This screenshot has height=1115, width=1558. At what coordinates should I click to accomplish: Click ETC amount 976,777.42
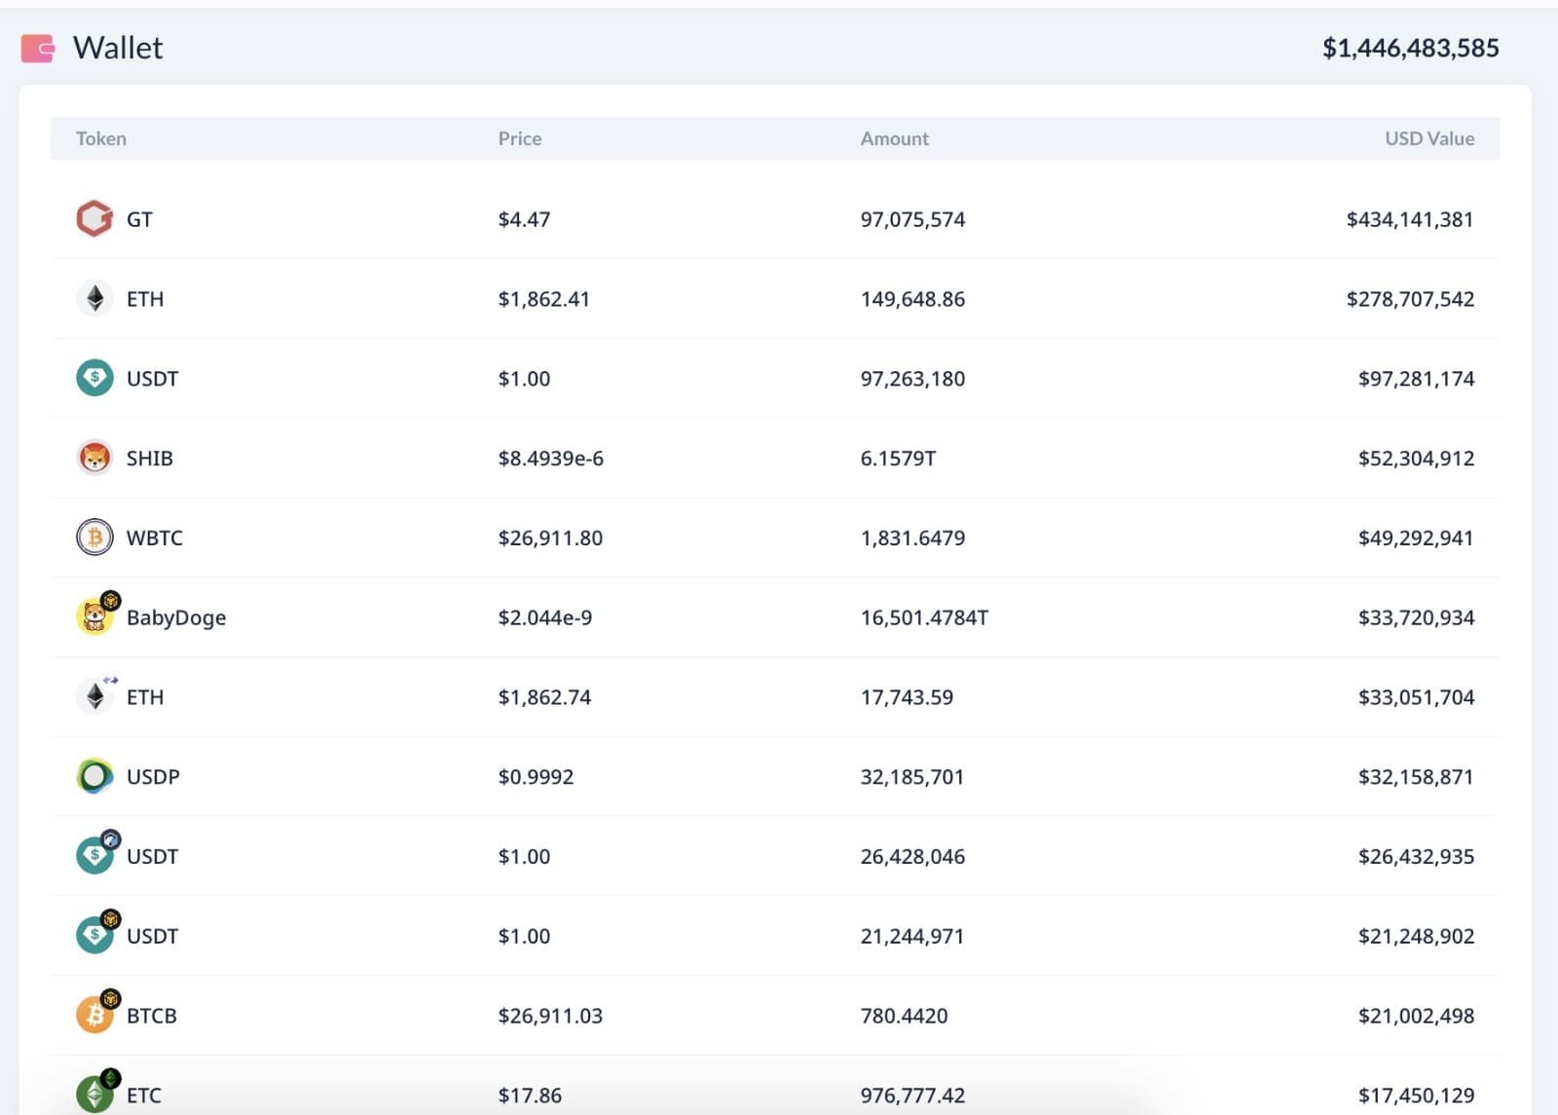[x=912, y=1096]
